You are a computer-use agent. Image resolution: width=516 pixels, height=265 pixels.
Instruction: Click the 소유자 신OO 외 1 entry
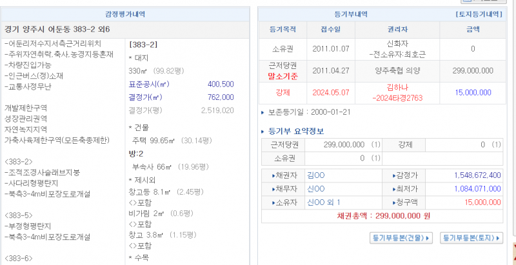[324, 202]
